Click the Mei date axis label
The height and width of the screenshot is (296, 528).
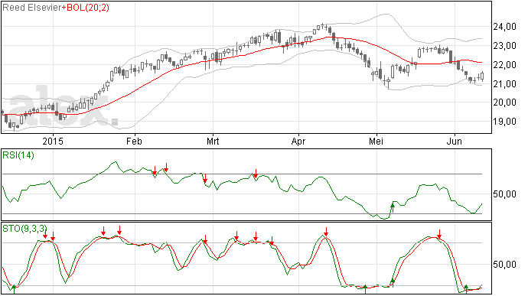pyautogui.click(x=376, y=141)
